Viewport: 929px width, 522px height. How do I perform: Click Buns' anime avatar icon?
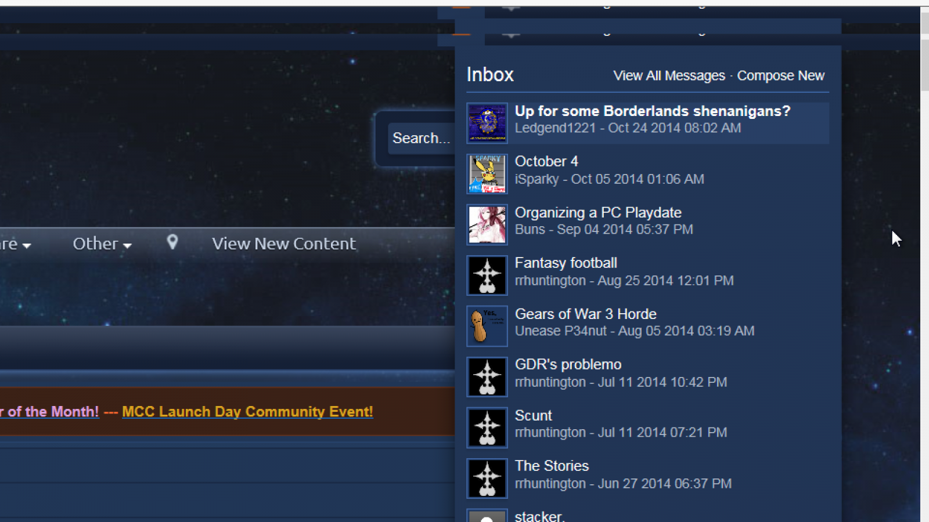click(x=487, y=224)
